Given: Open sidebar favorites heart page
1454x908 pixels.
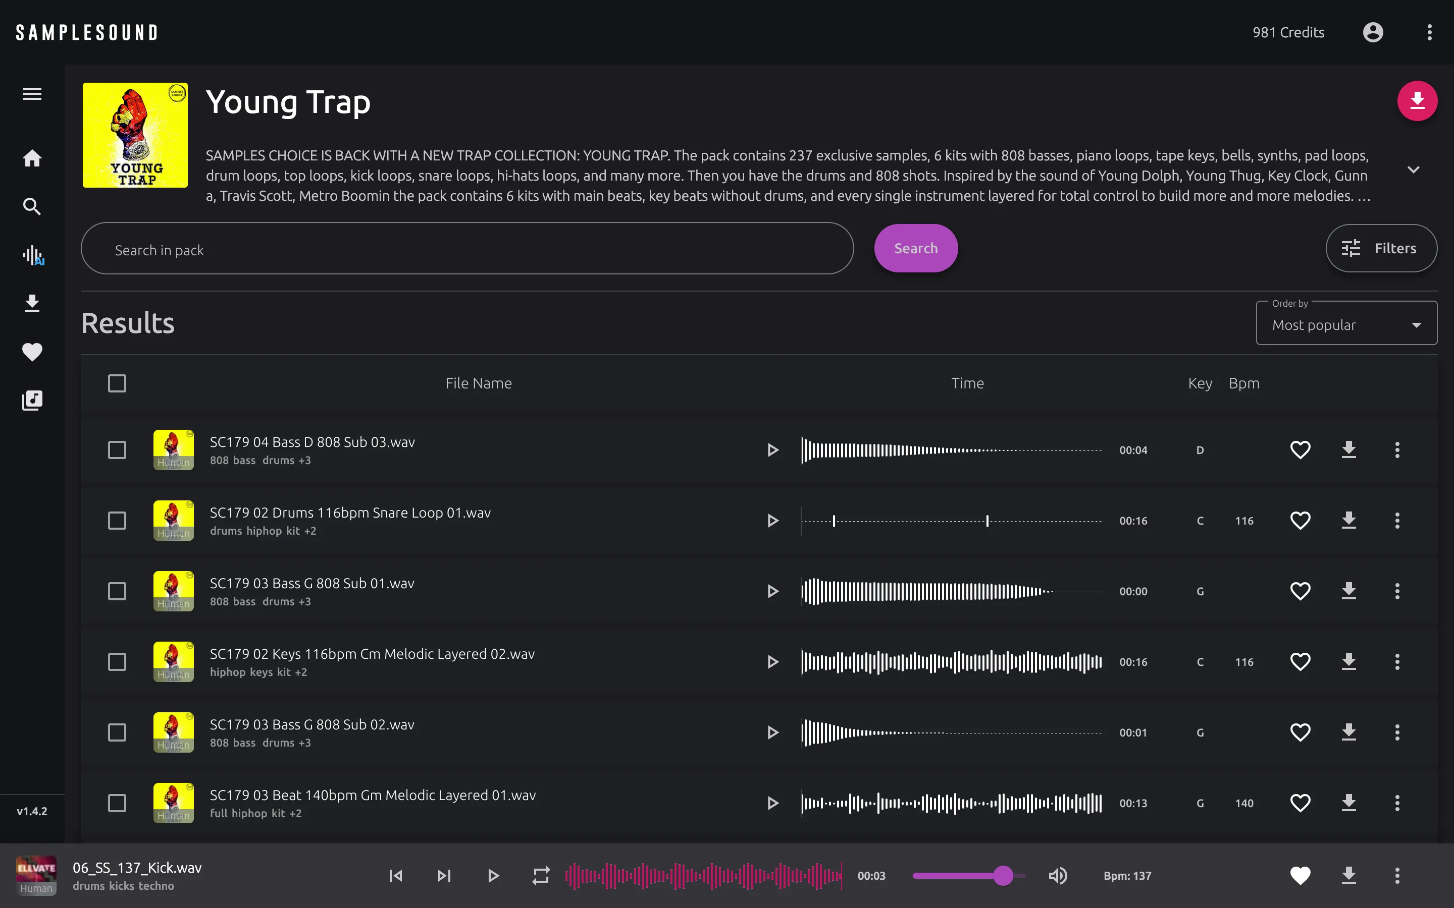Looking at the screenshot, I should tap(32, 351).
